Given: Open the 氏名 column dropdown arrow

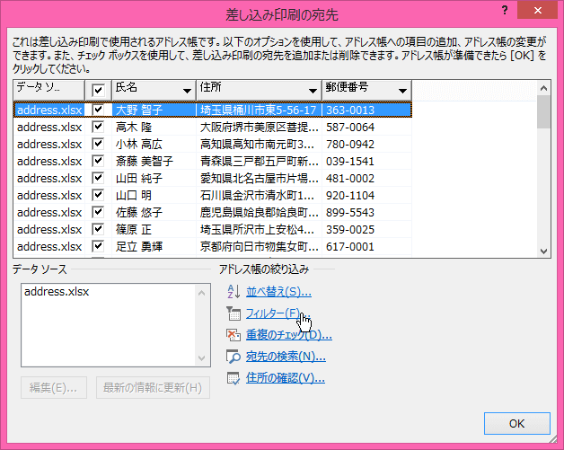Looking at the screenshot, I should coord(187,91).
